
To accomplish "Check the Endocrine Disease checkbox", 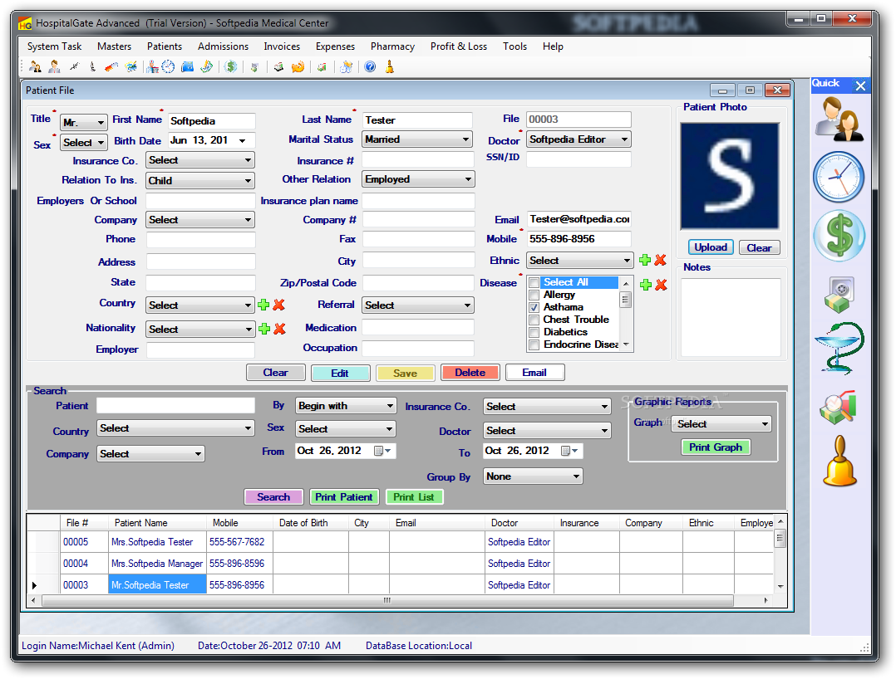I will pos(534,344).
